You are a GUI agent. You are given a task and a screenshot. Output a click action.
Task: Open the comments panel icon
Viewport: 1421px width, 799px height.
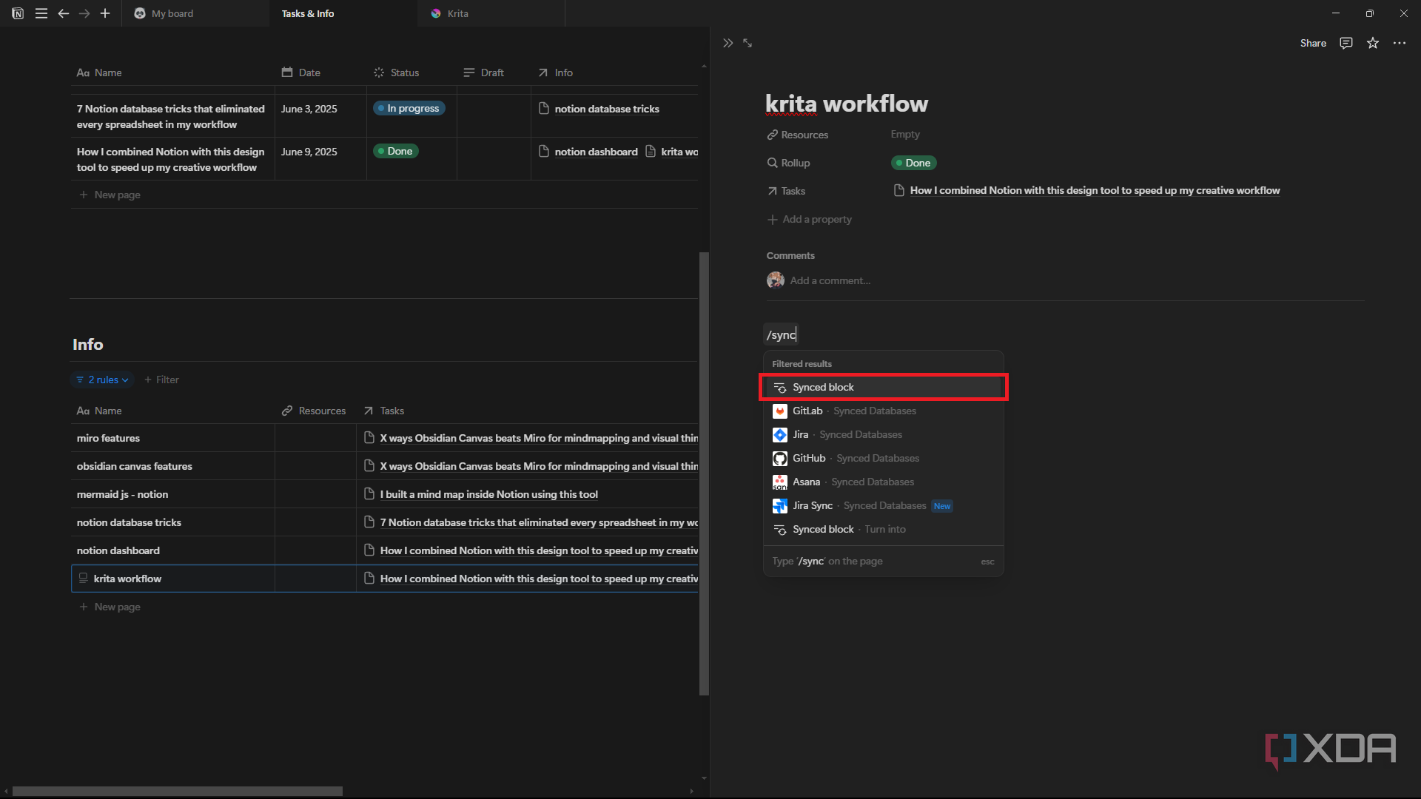pos(1346,43)
